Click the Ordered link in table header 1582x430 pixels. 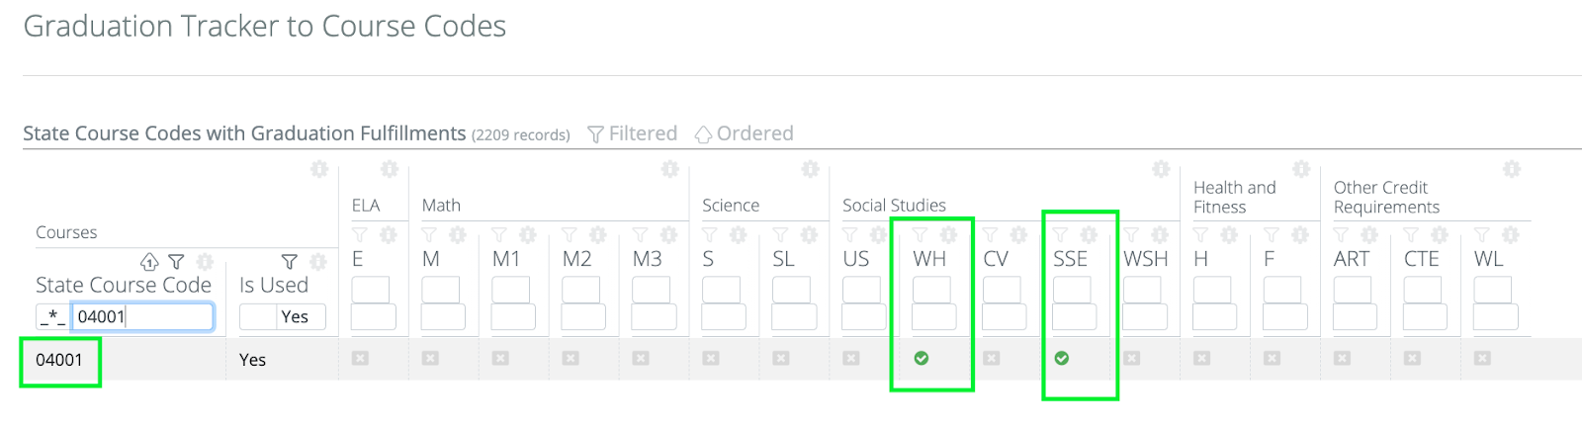tap(744, 133)
